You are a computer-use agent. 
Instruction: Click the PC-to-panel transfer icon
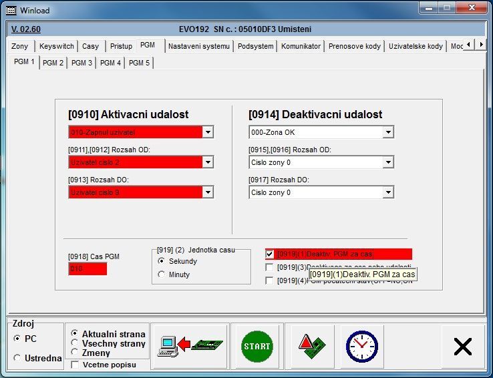pos(190,345)
